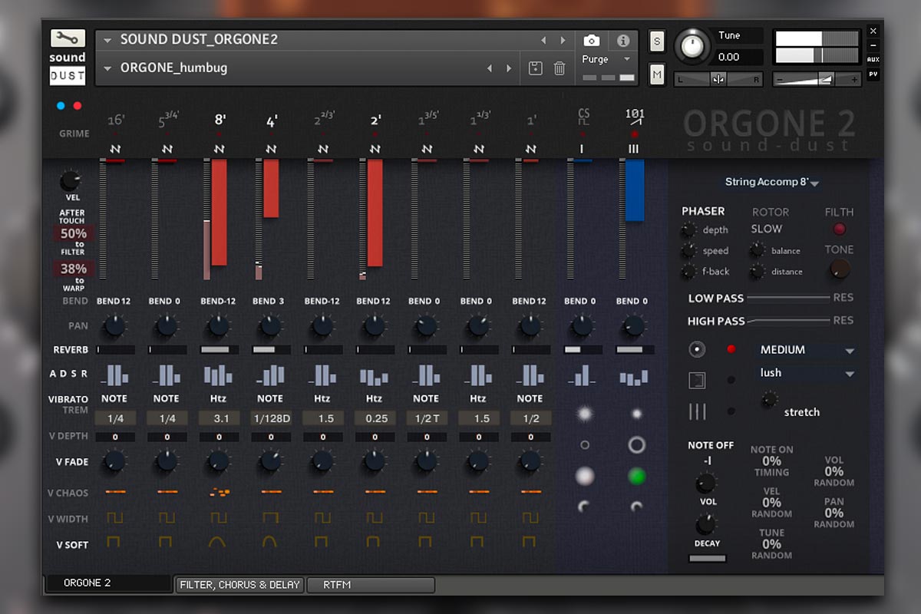Click the green glowing circle in 101 column
This screenshot has height=614, width=921.
point(636,476)
